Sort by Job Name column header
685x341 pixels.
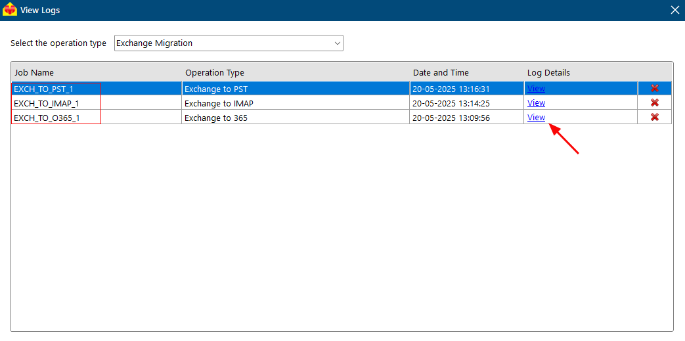coord(96,72)
